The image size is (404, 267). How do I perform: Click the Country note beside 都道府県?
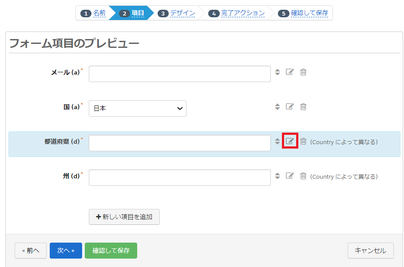(x=344, y=142)
